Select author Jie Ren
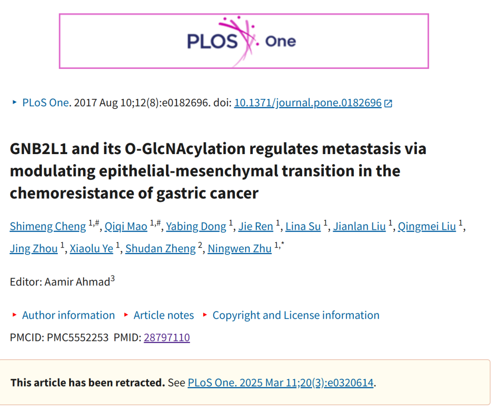Viewport: 492px width, 413px height. (x=256, y=226)
